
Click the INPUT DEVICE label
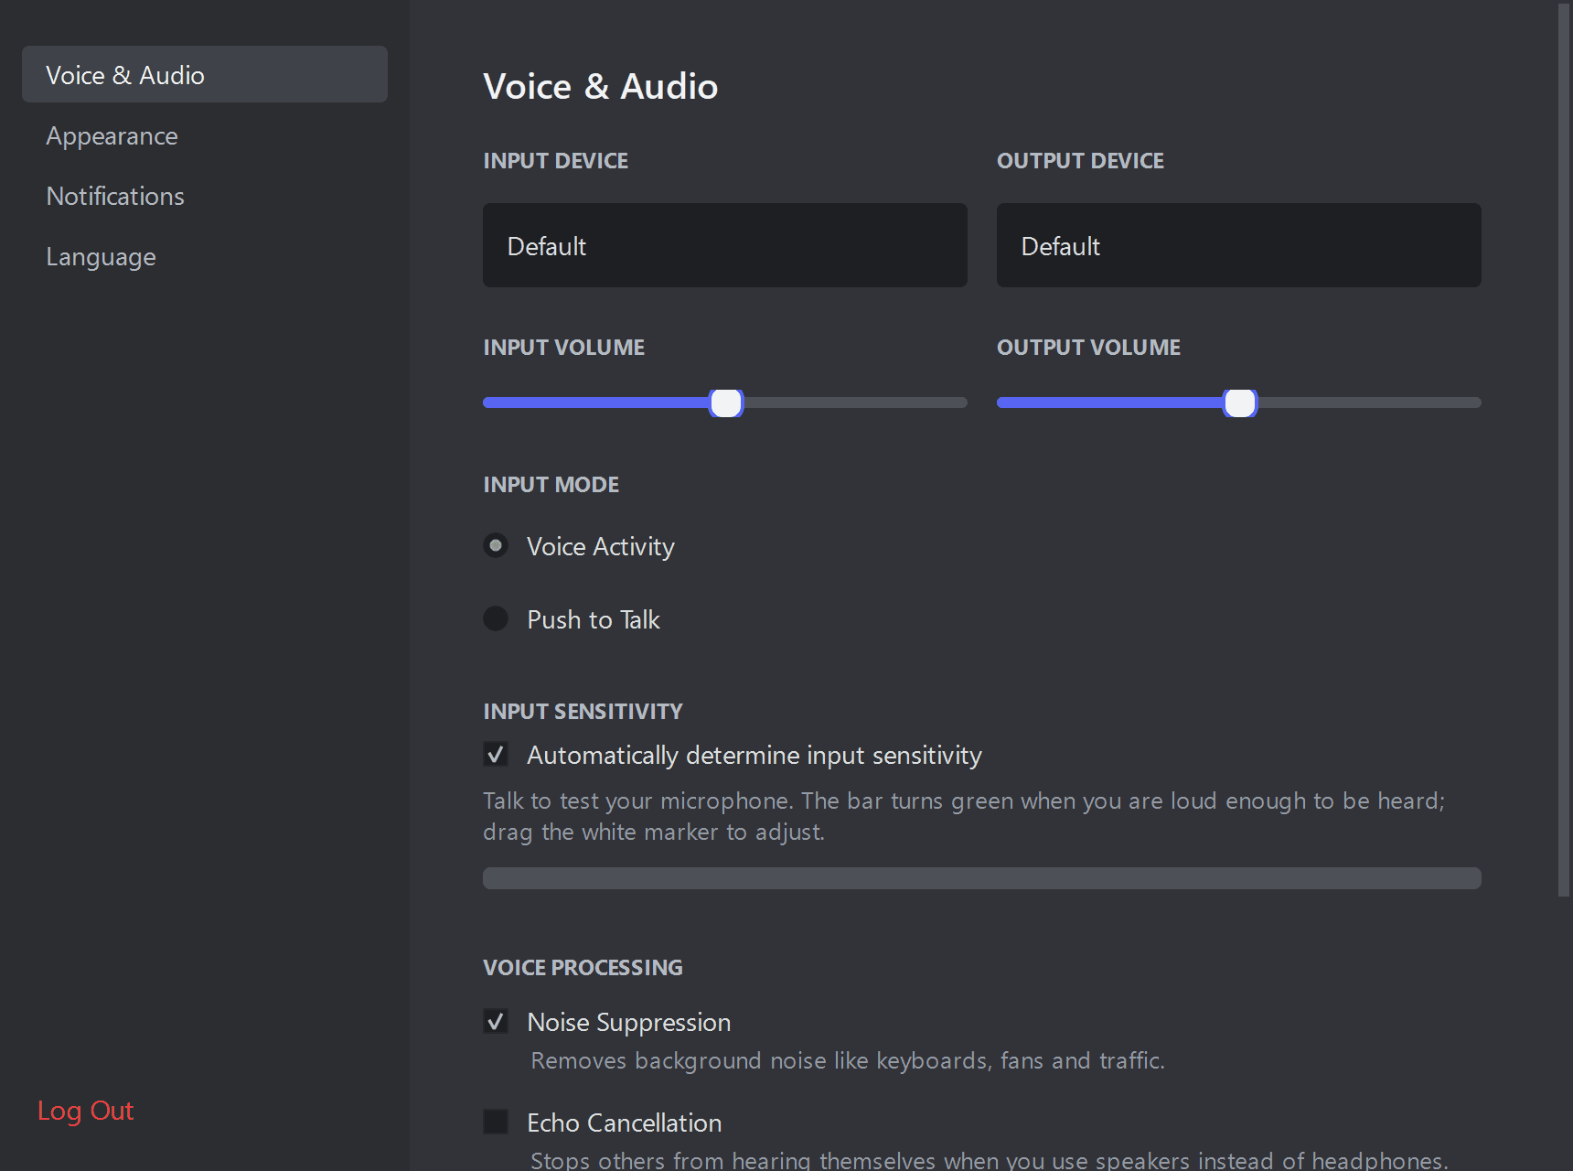coord(555,161)
